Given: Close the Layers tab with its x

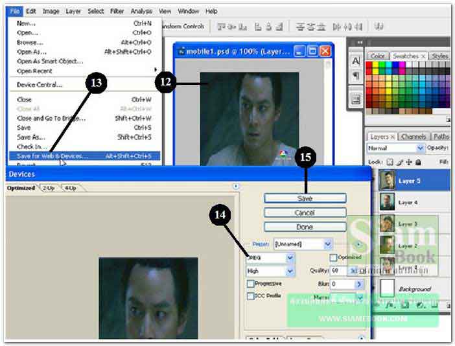Looking at the screenshot, I should [393, 137].
